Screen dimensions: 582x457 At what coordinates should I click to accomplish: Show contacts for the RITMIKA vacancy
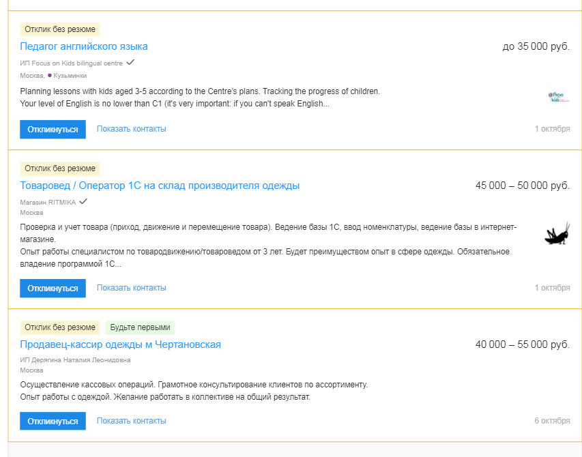pos(132,288)
